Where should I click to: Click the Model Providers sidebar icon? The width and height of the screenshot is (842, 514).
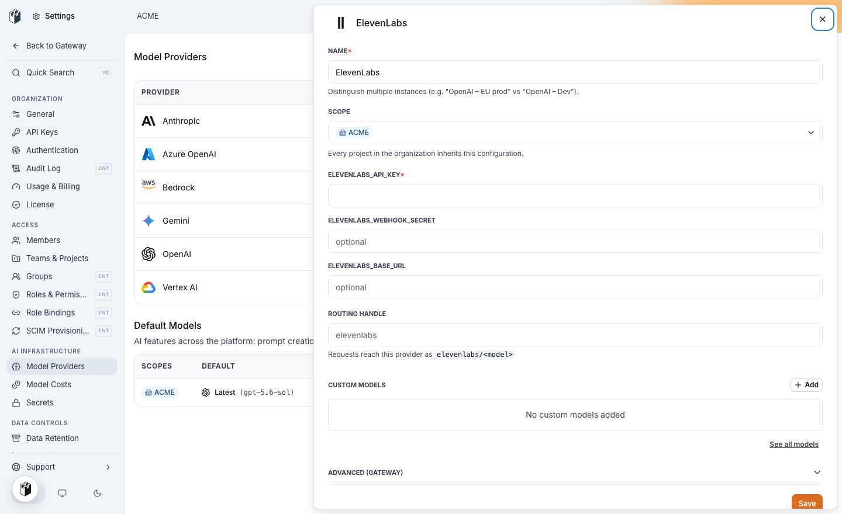(16, 366)
